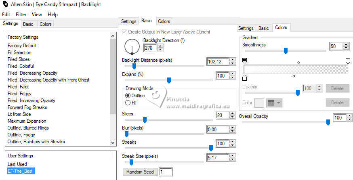The height and width of the screenshot is (180, 353).
Task: Click the upper gradient midpoint diamond
Action: coord(298,63)
